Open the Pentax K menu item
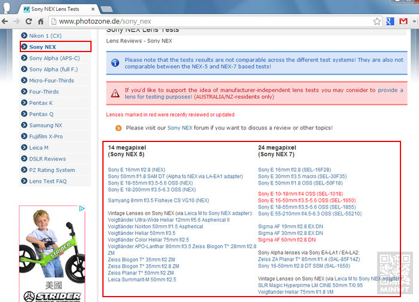The width and height of the screenshot is (419, 302). (55, 102)
